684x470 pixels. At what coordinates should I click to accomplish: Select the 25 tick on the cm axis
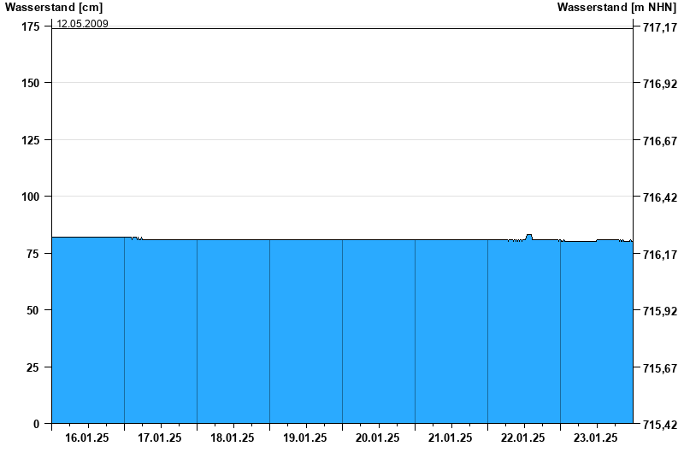[x=33, y=367]
